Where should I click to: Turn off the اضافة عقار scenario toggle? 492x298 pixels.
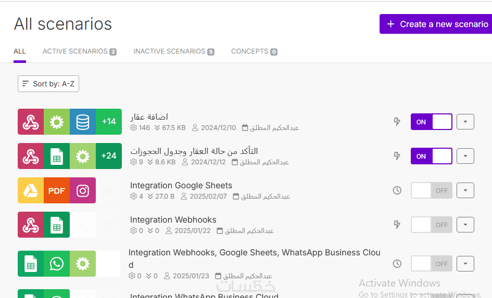click(x=431, y=122)
